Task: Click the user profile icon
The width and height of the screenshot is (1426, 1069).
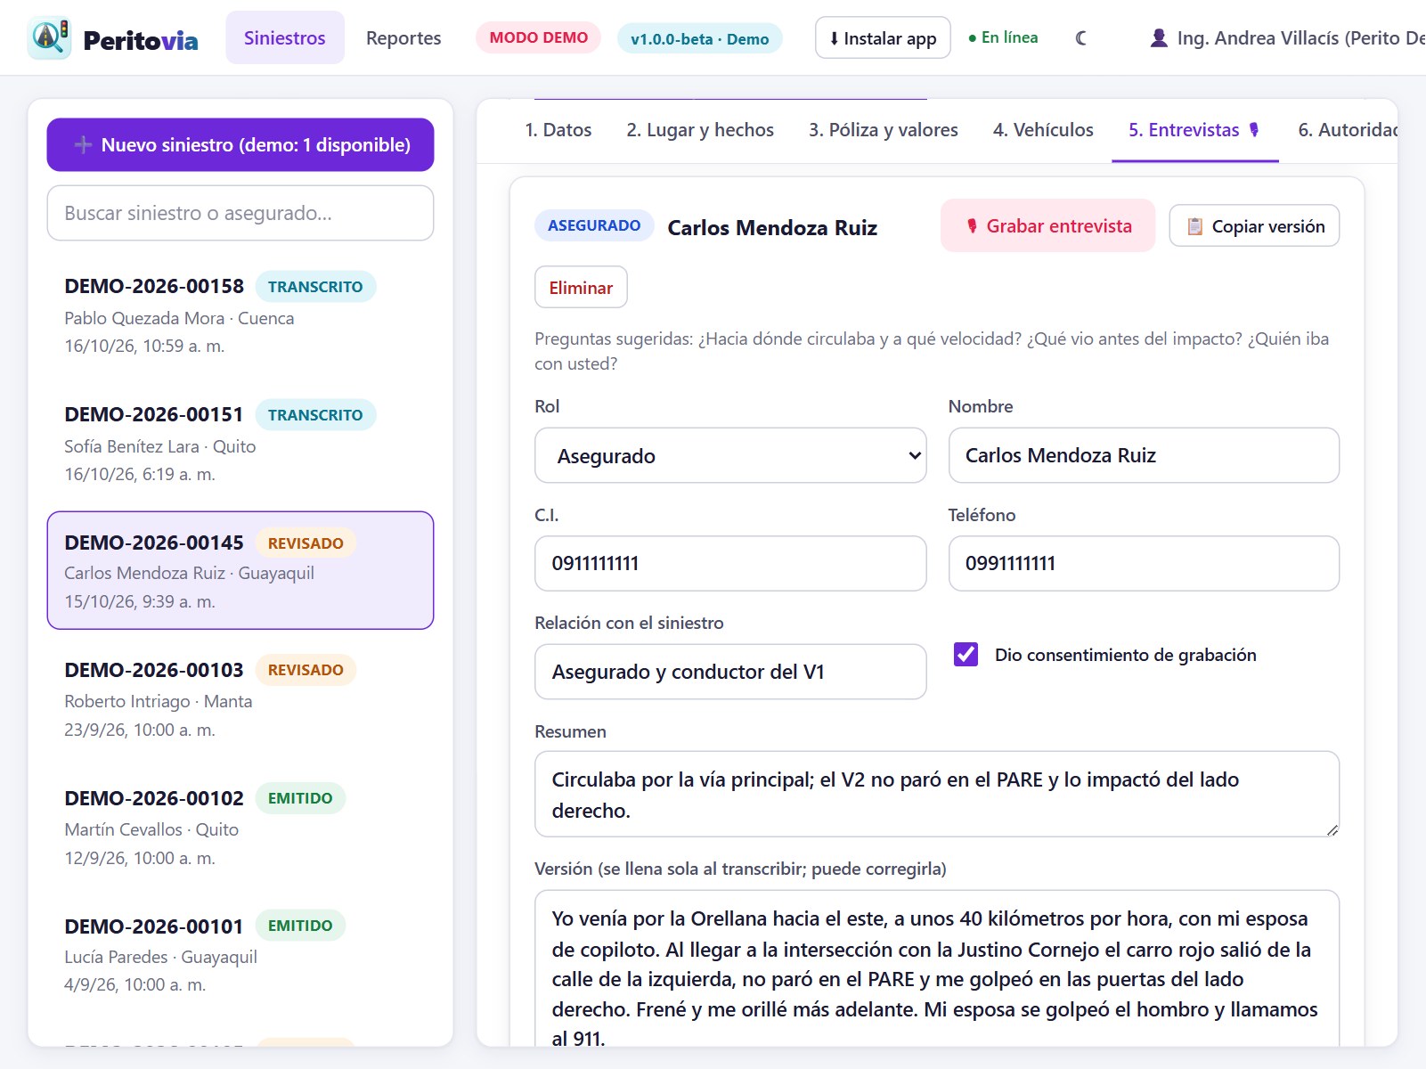Action: [1159, 38]
